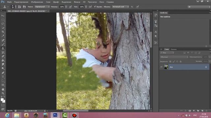Select the Path Selection tool
This screenshot has width=211, height=118.
[3, 81]
